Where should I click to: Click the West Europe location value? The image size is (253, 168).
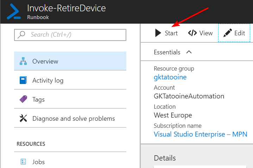click(x=173, y=115)
